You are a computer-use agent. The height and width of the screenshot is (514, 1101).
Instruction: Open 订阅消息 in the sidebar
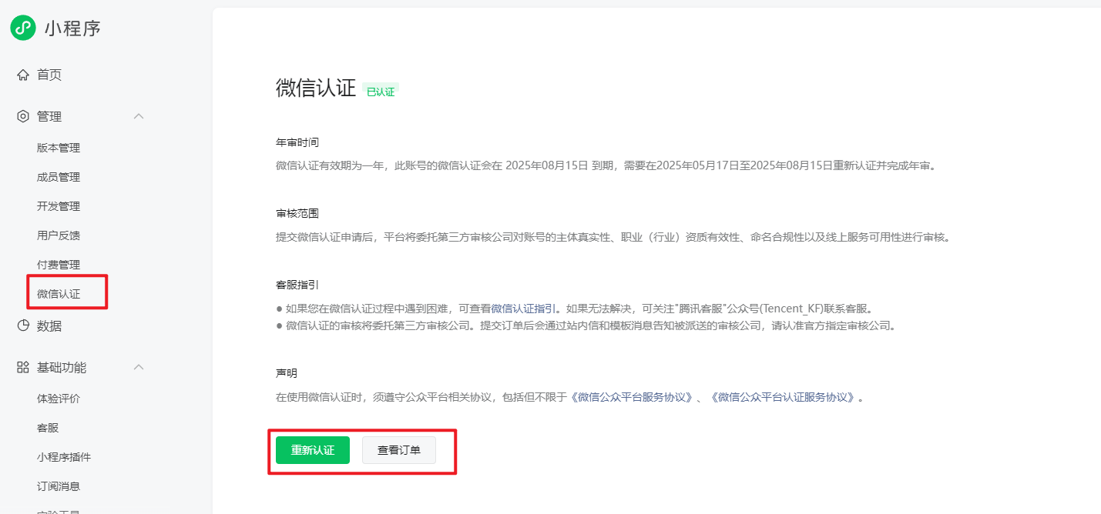tap(59, 486)
